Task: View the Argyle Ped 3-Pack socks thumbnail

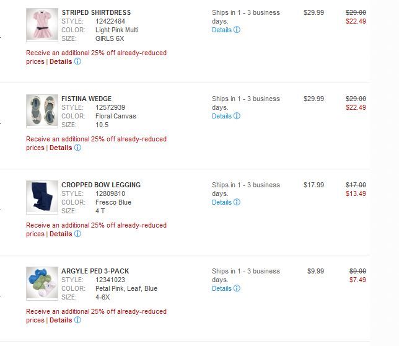Action: pos(42,283)
